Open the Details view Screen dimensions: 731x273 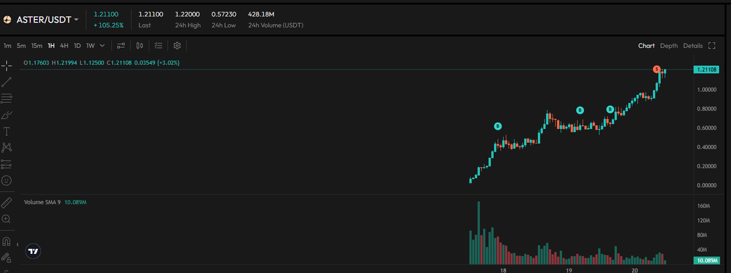tap(693, 46)
